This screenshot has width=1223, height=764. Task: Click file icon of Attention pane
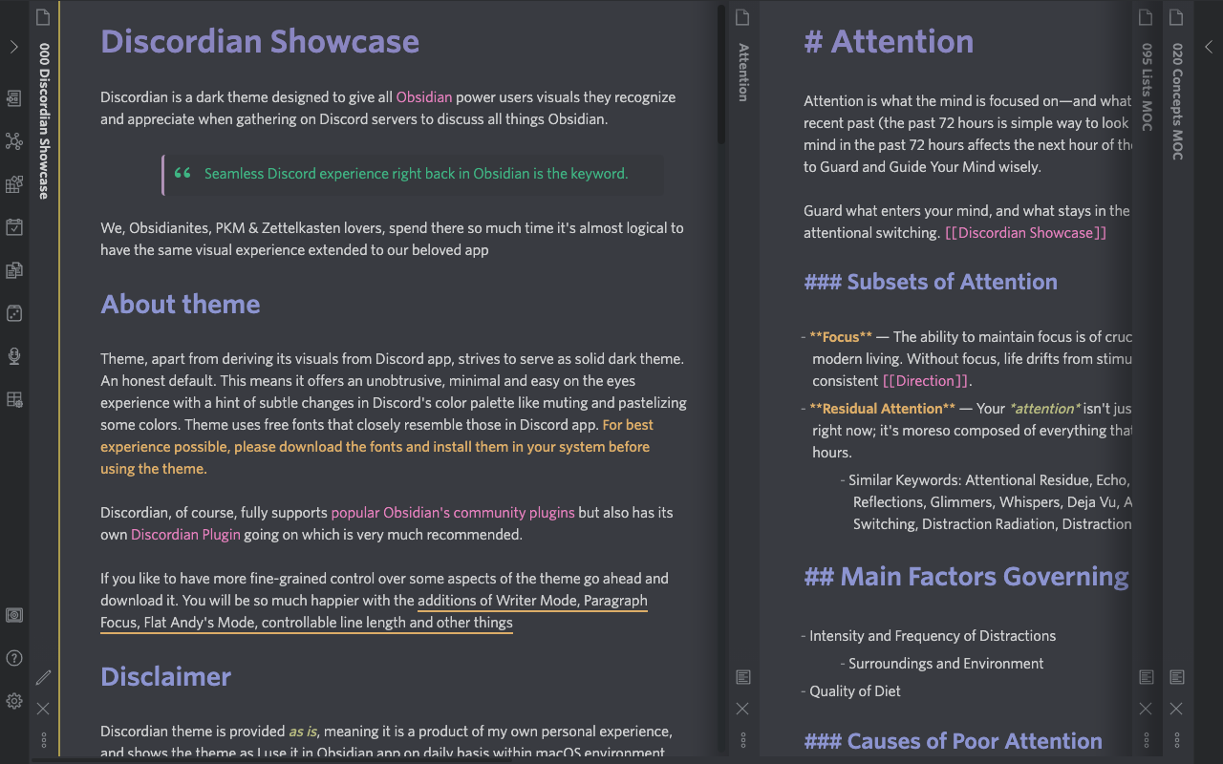pos(742,17)
